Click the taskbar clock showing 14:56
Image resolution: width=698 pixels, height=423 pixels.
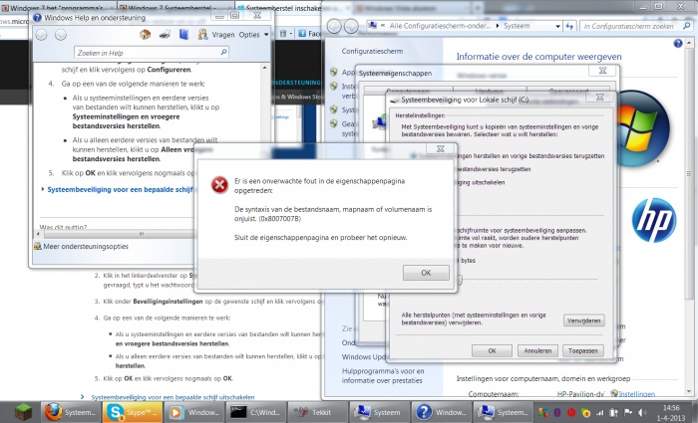pos(670,413)
